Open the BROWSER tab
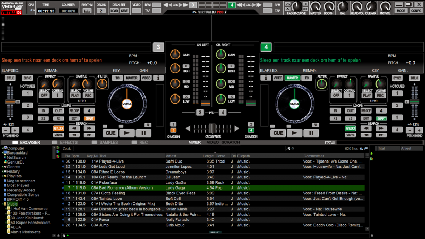The image size is (425, 239). tap(26, 142)
